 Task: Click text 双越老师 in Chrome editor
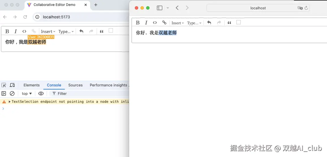coord(37,42)
